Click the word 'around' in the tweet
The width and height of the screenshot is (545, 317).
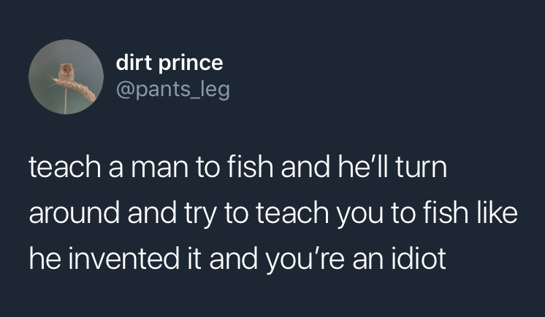click(74, 215)
